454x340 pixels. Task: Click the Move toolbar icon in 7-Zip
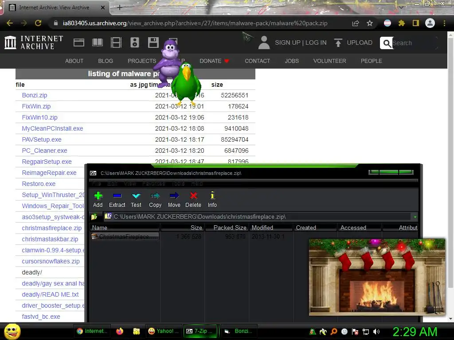tap(174, 196)
